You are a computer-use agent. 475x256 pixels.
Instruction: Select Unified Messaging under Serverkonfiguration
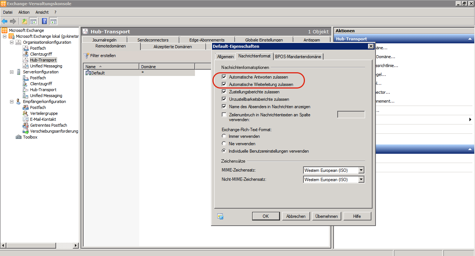coord(46,96)
